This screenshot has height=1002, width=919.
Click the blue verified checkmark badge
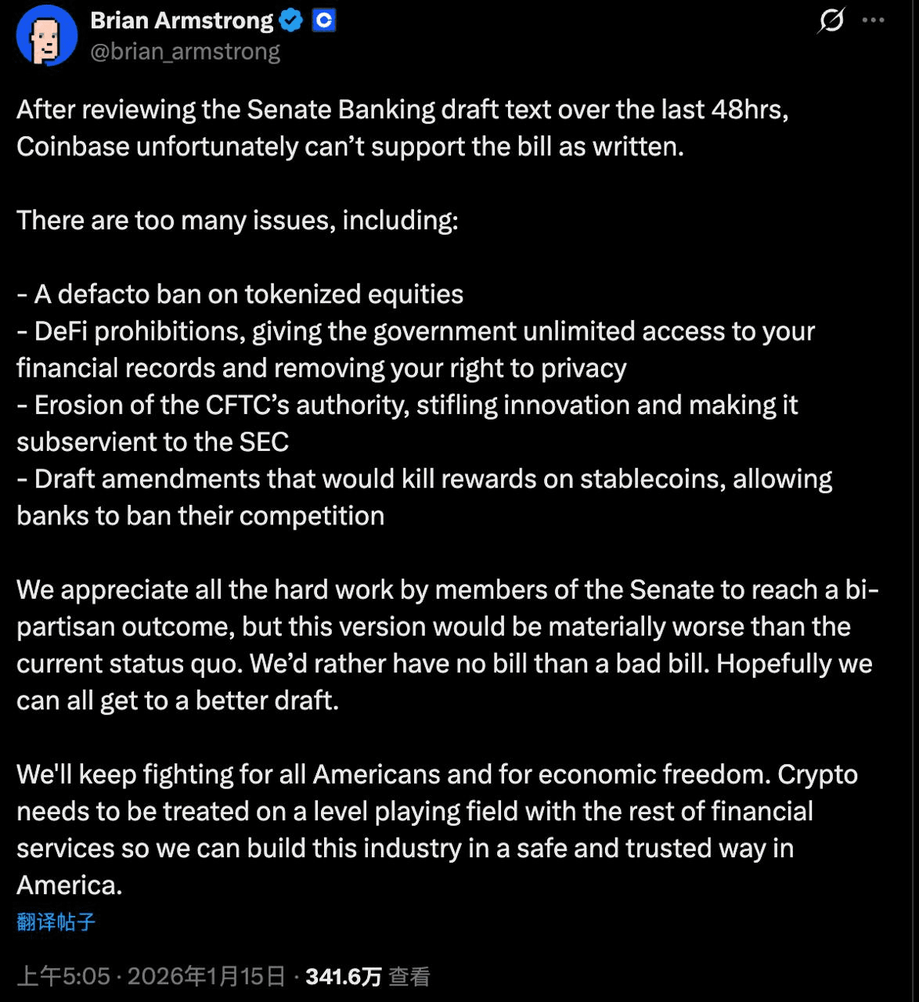pos(291,20)
